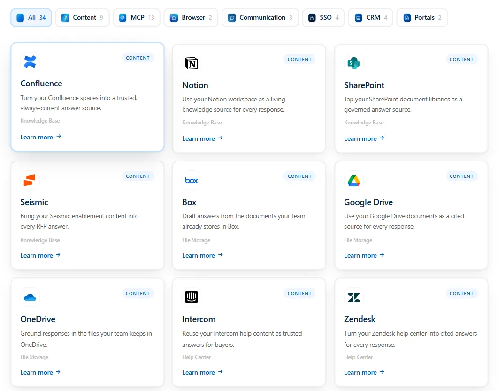This screenshot has width=498, height=391.
Task: Click the Seismic card title
Action: pyautogui.click(x=34, y=202)
